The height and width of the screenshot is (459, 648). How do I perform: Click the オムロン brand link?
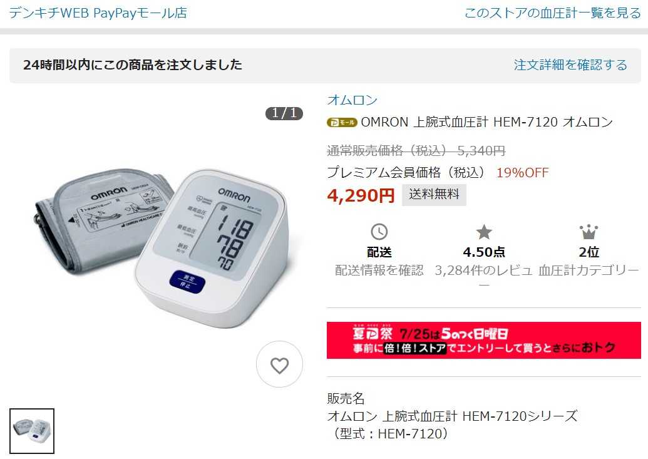tap(352, 100)
